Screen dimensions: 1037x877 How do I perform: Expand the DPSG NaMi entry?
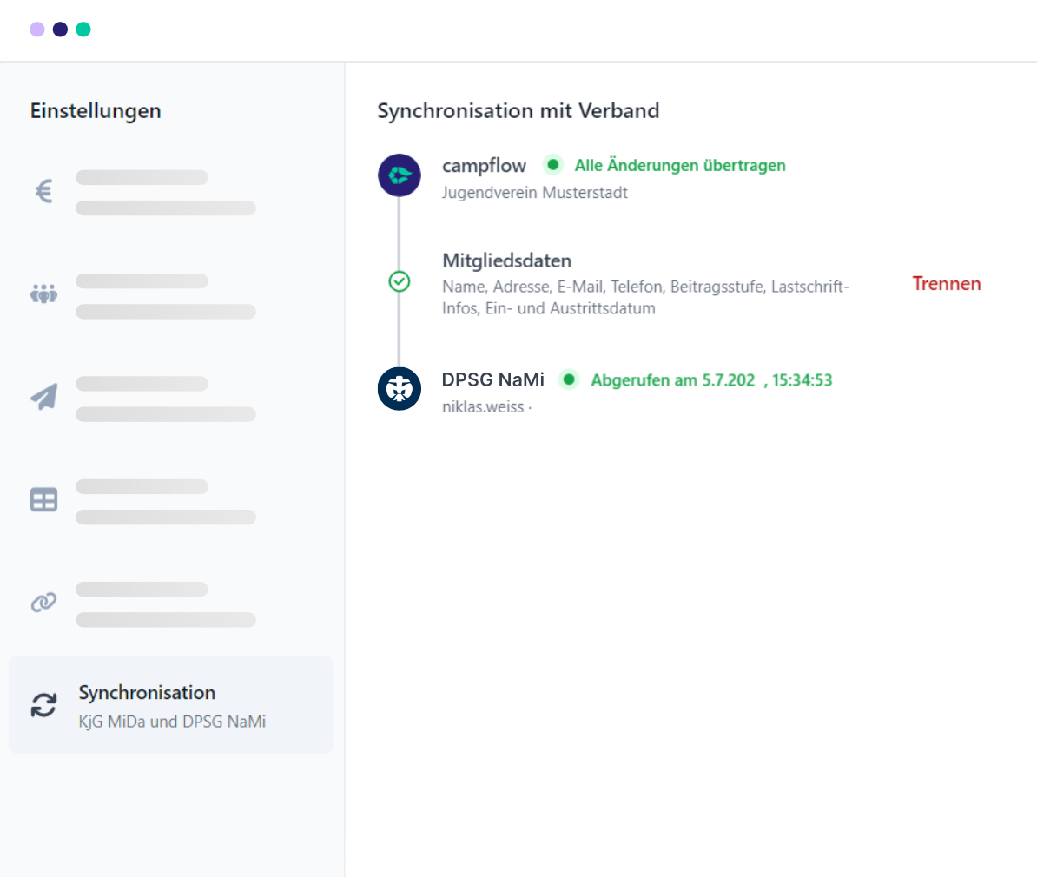pos(493,379)
